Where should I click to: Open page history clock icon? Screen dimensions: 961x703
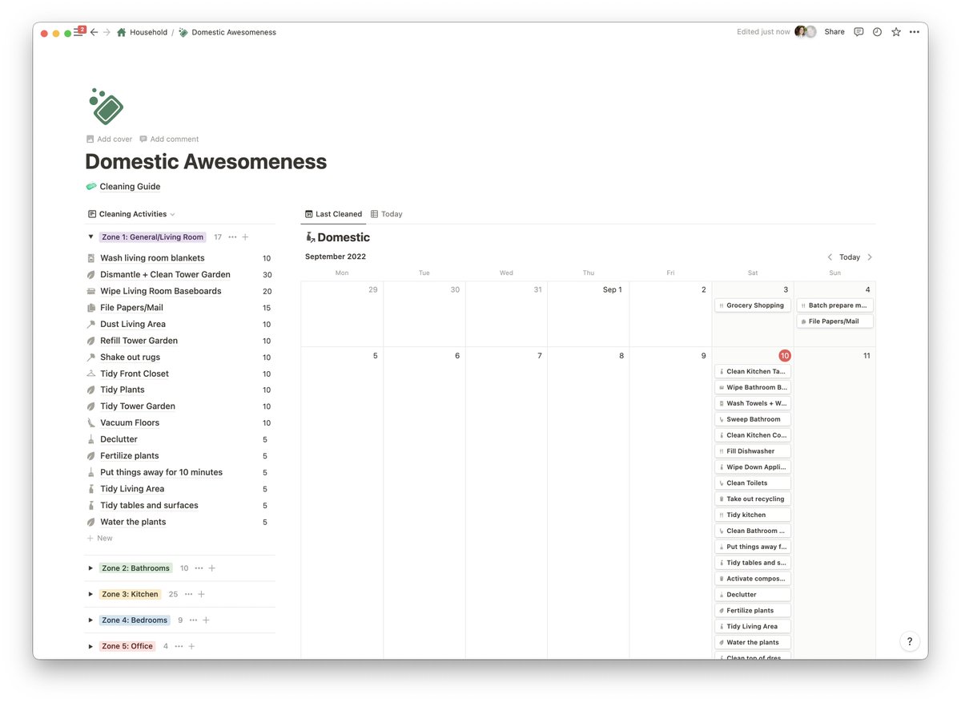877,32
